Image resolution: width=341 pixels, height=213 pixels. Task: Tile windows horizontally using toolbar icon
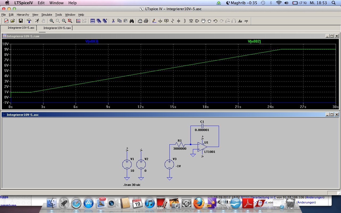click(93, 21)
